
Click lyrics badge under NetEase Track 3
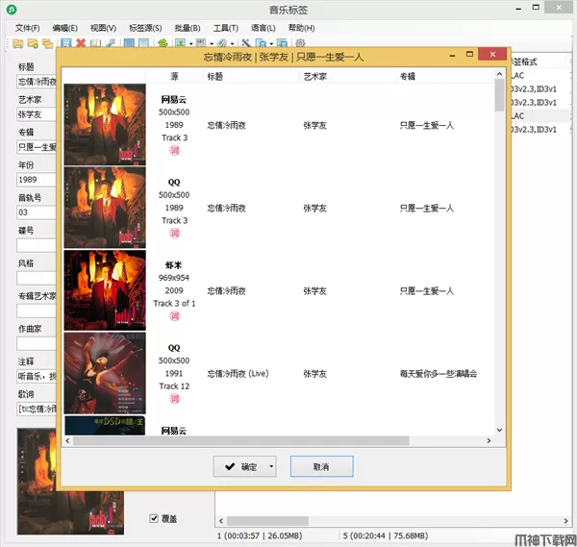pos(174,150)
